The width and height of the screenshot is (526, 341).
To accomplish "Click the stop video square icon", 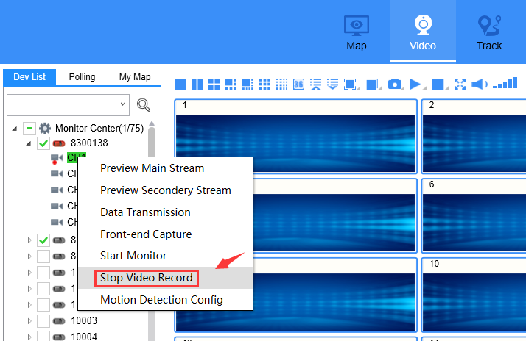I will click(x=438, y=84).
